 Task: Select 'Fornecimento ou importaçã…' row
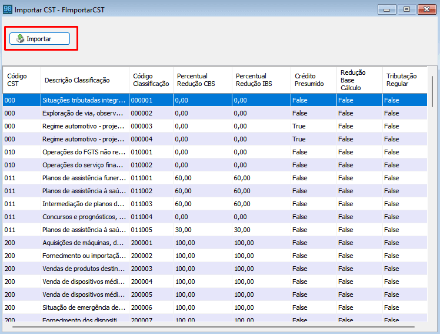(x=215, y=256)
